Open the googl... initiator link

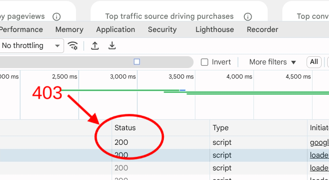pyautogui.click(x=319, y=143)
